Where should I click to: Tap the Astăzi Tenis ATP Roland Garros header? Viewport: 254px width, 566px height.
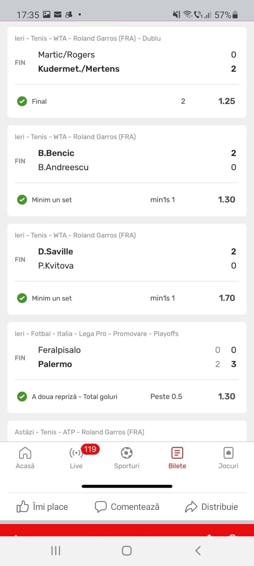[79, 432]
